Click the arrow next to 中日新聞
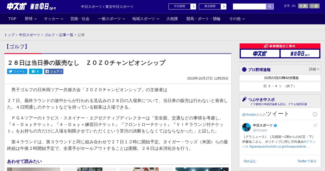Viewport: 325px width, 171px height. tap(193, 7)
